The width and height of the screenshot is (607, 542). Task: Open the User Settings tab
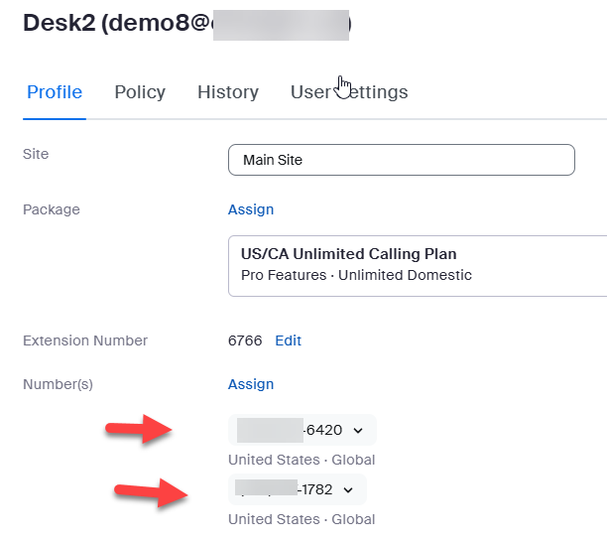(349, 92)
